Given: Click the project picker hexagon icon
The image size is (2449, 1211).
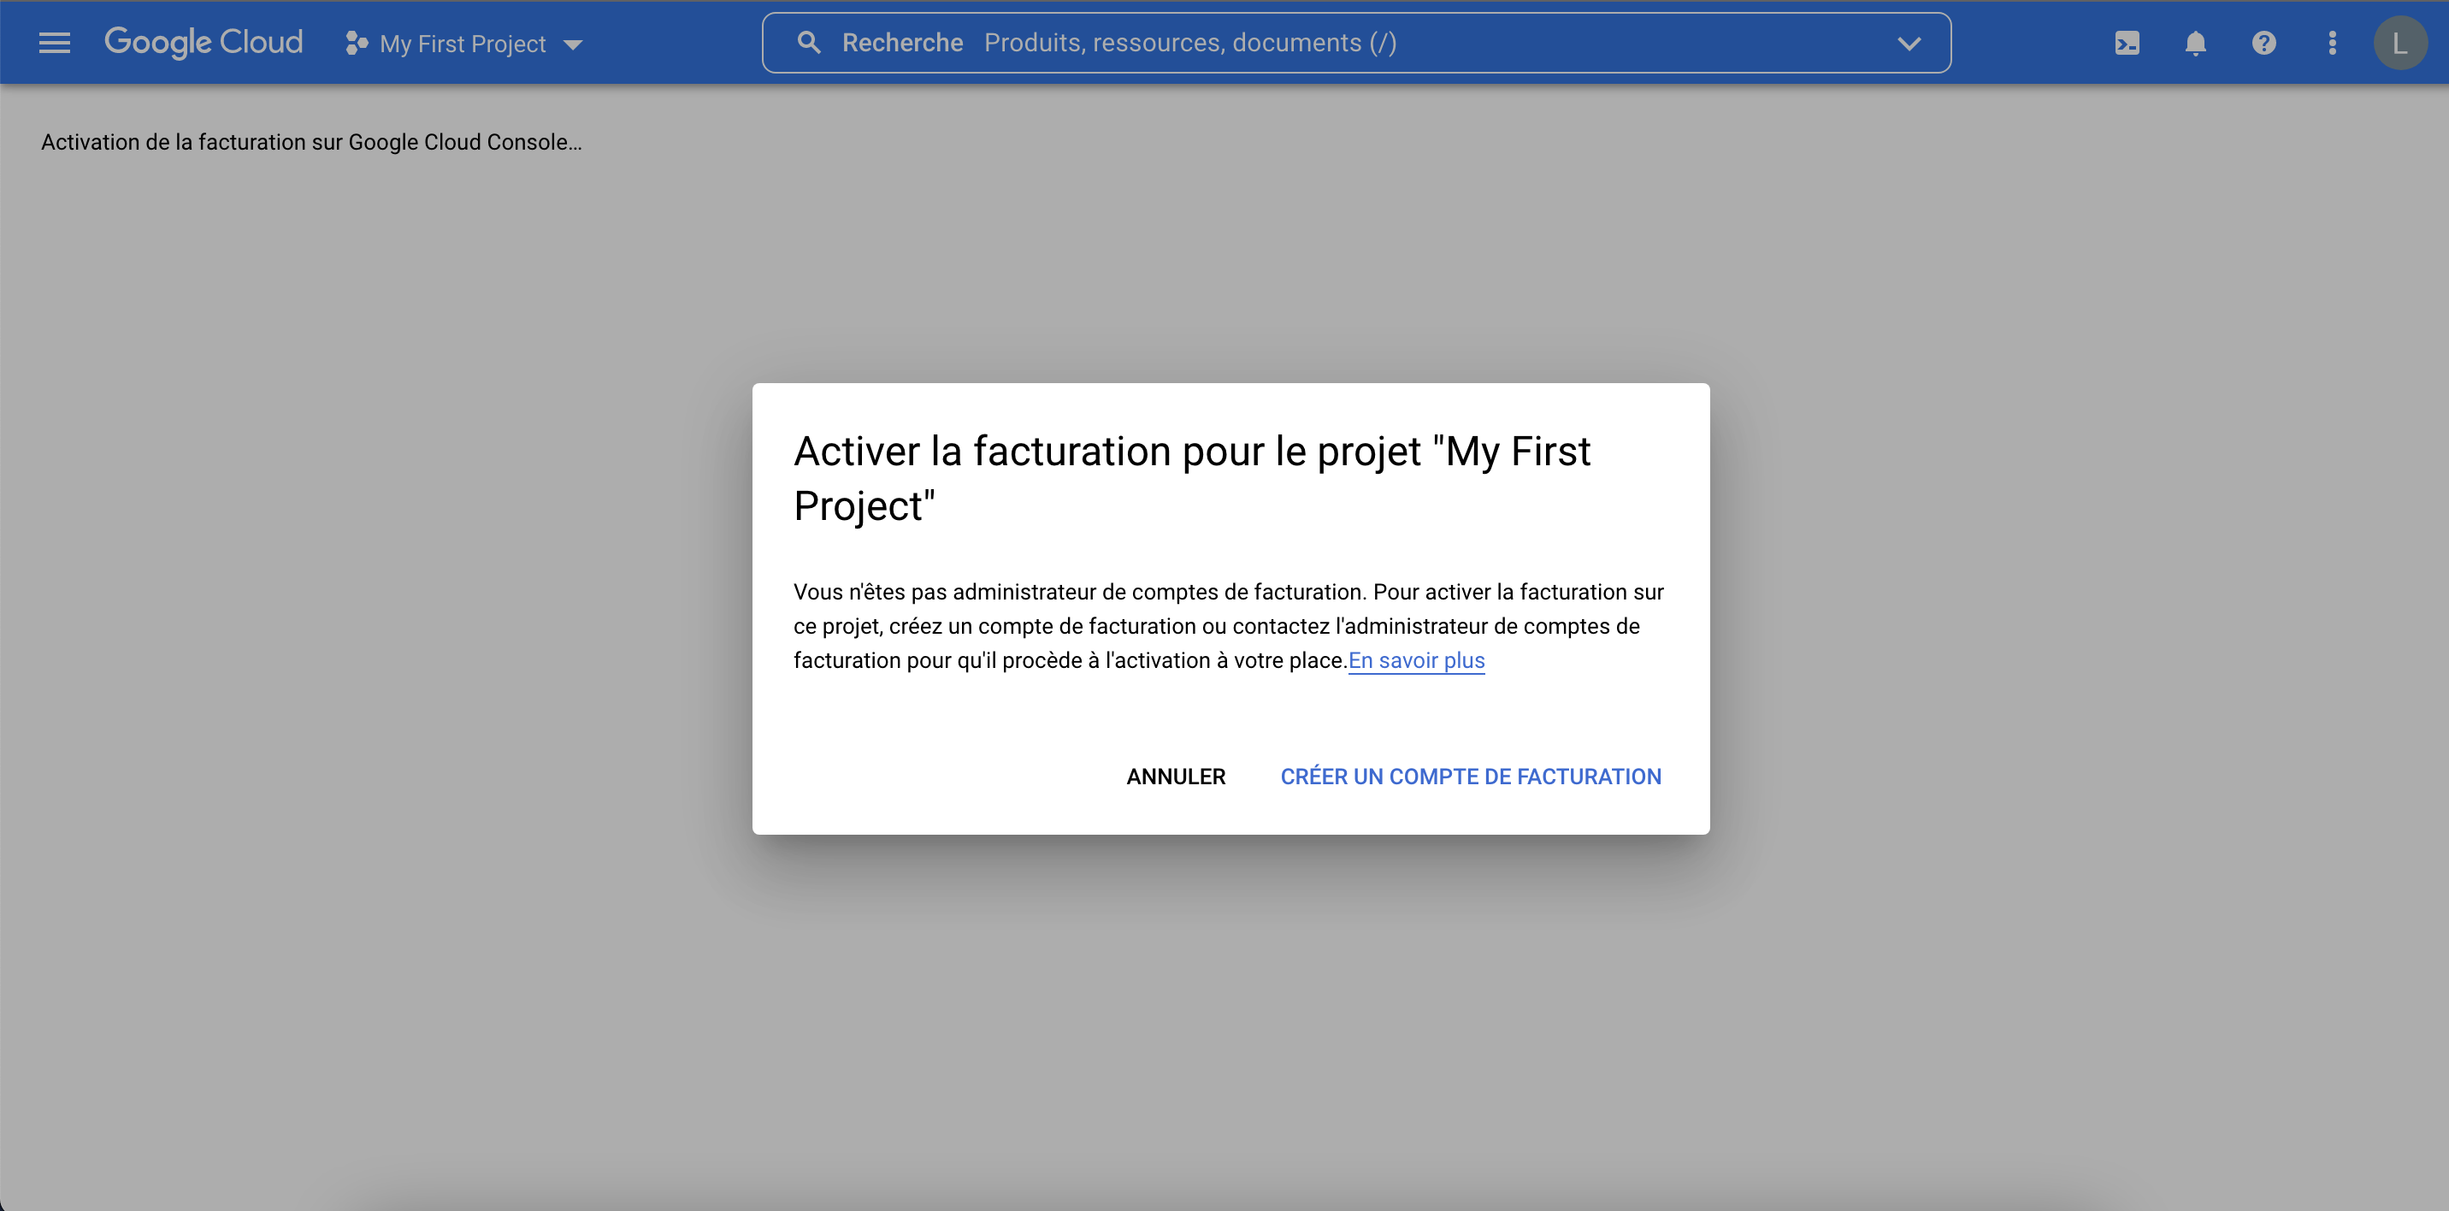Looking at the screenshot, I should 357,43.
